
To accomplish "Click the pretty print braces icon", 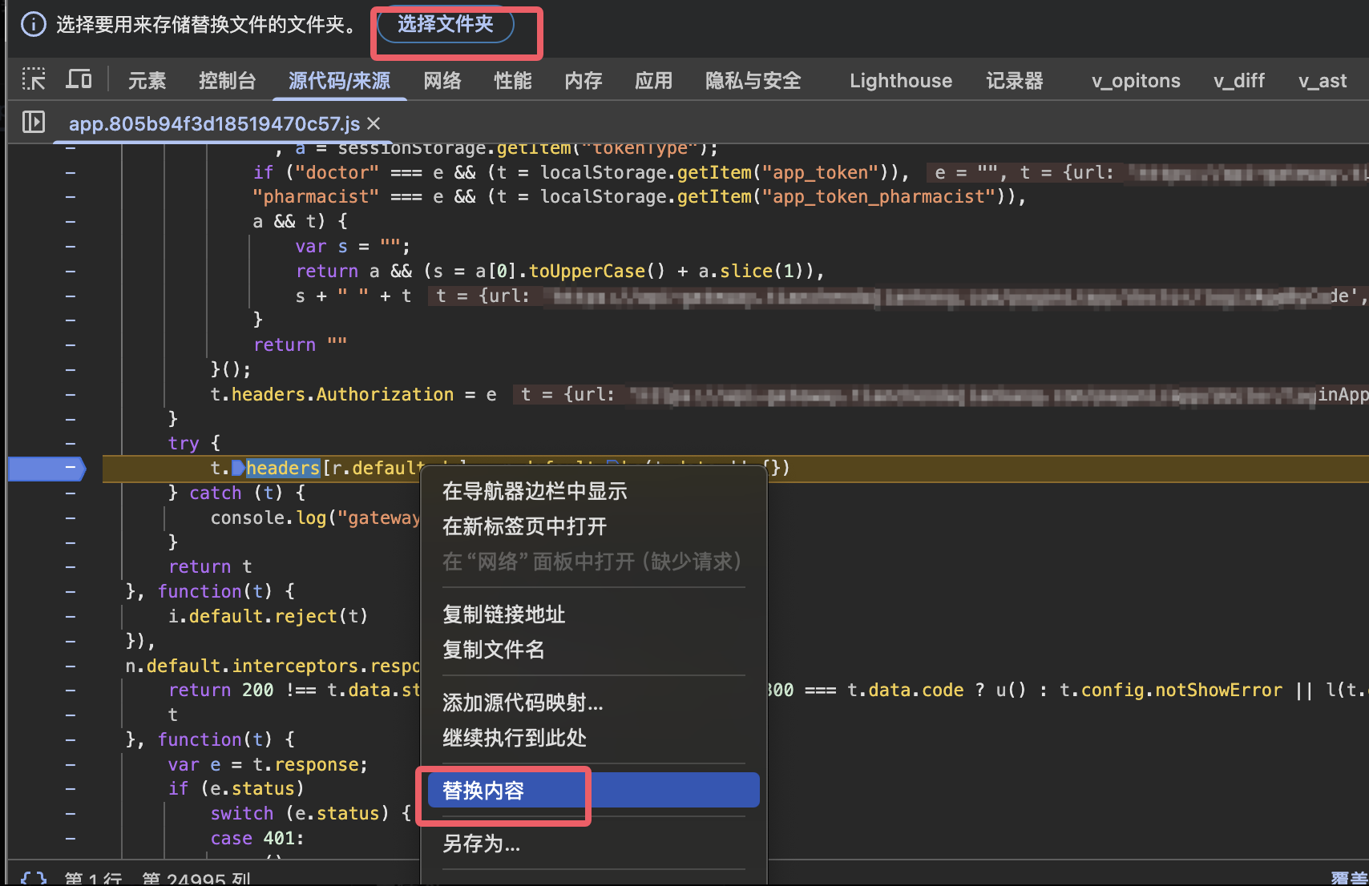I will click(33, 878).
